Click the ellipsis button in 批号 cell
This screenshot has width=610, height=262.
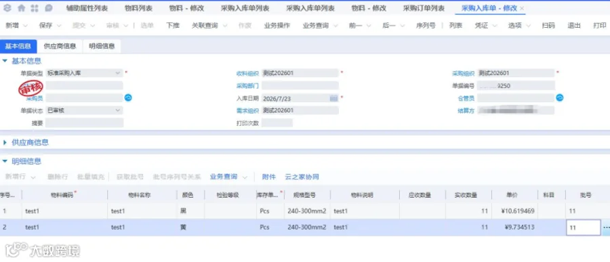(606, 227)
